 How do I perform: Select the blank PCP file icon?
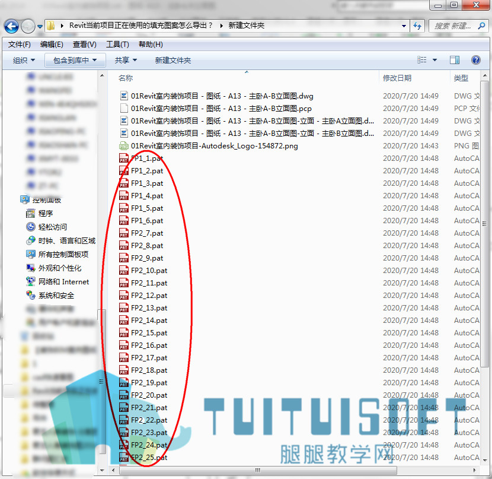[x=124, y=109]
